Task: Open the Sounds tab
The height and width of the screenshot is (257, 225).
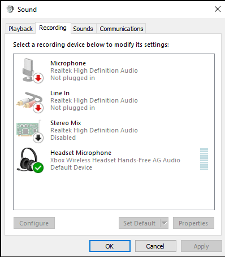Action: click(x=83, y=29)
